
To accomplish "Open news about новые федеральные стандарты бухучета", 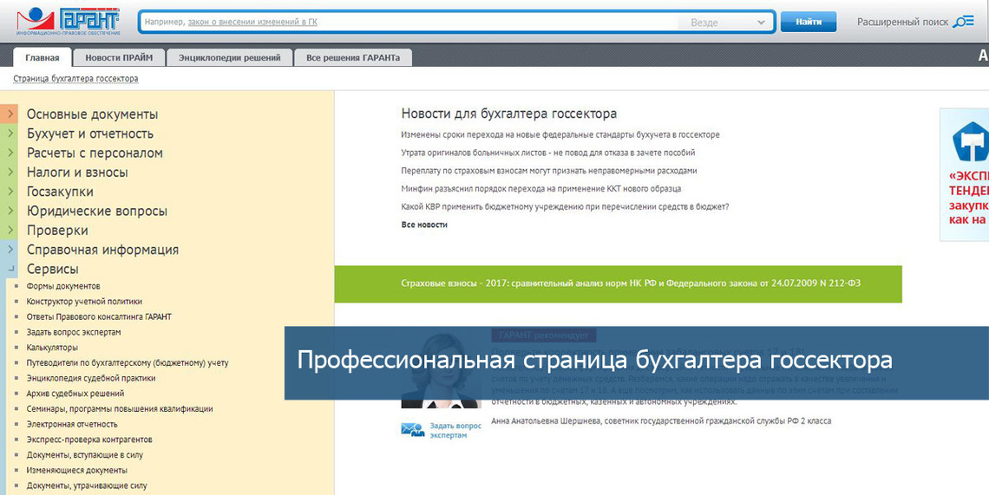I will (560, 135).
